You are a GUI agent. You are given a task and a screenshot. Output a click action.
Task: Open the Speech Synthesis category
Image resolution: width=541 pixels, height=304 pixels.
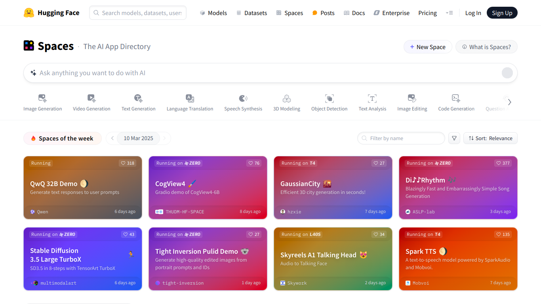243,103
